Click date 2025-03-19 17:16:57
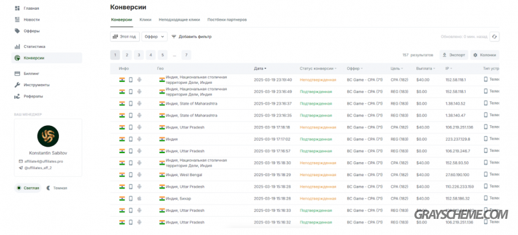Image resolution: width=518 pixels, height=235 pixels. pos(272,151)
